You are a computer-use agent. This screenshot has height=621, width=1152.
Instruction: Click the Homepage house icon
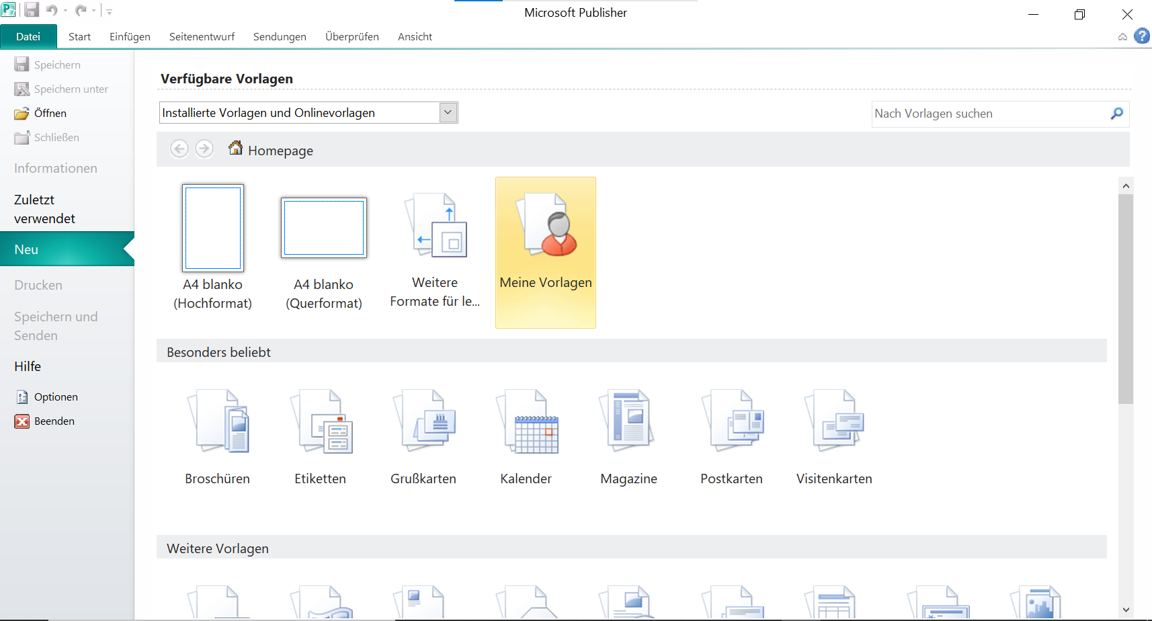(235, 148)
